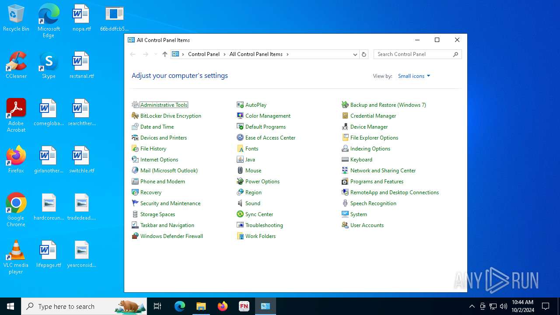Click the Network and Sharing Center link

383,171
